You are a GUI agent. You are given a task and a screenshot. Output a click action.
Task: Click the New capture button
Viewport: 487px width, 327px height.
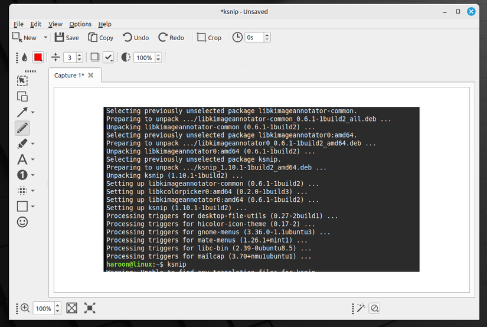click(x=24, y=38)
